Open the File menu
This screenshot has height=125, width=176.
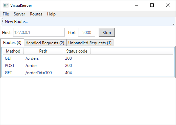tap(6, 14)
